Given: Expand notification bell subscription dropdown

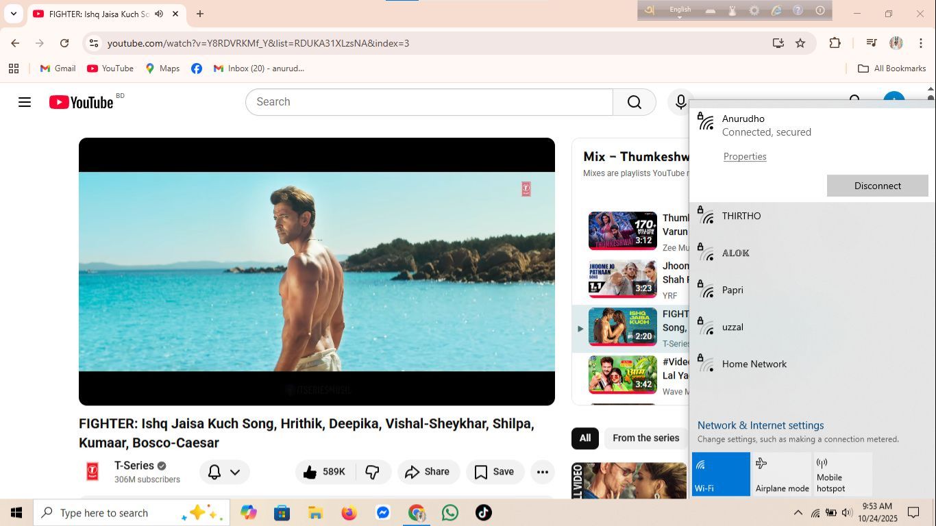Looking at the screenshot, I should tap(224, 472).
